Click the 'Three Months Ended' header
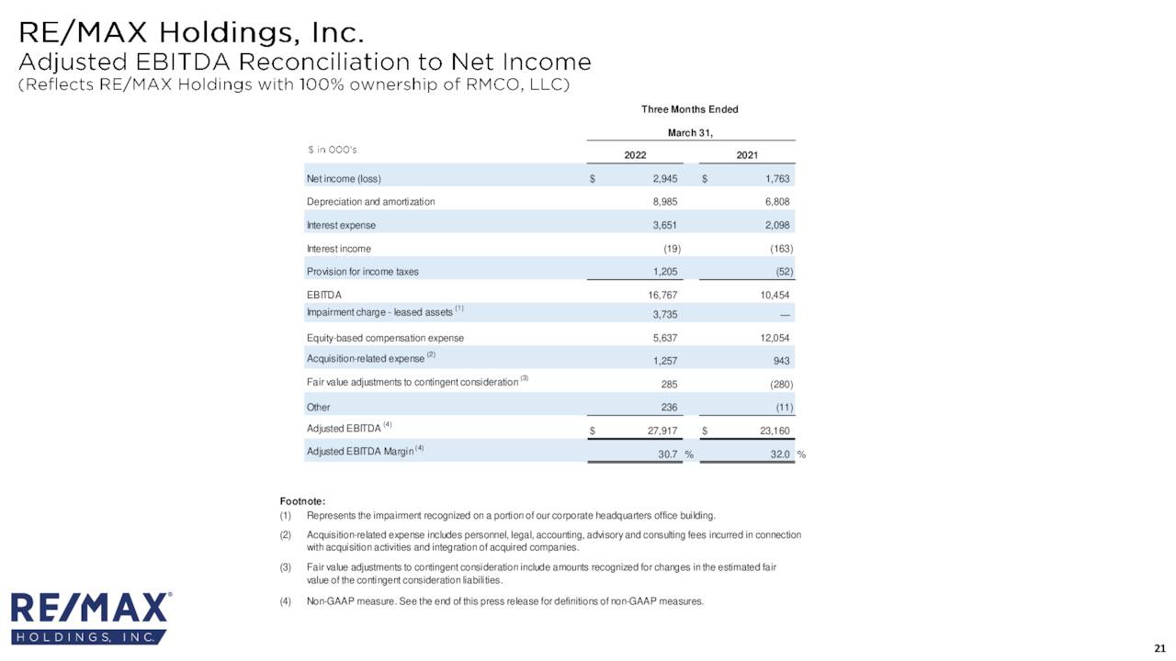 pyautogui.click(x=690, y=109)
